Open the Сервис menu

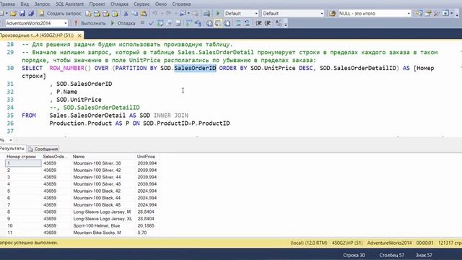pyautogui.click(x=141, y=4)
